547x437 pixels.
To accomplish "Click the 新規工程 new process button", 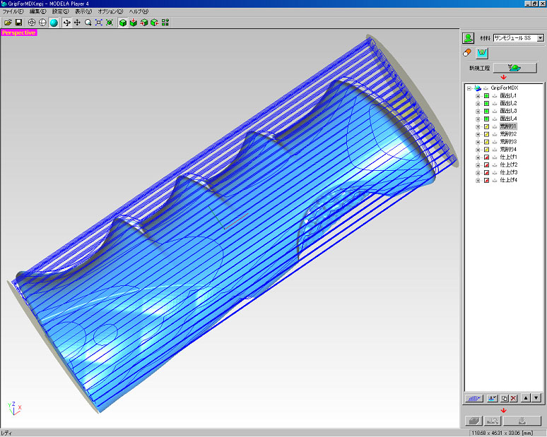I will [x=514, y=68].
